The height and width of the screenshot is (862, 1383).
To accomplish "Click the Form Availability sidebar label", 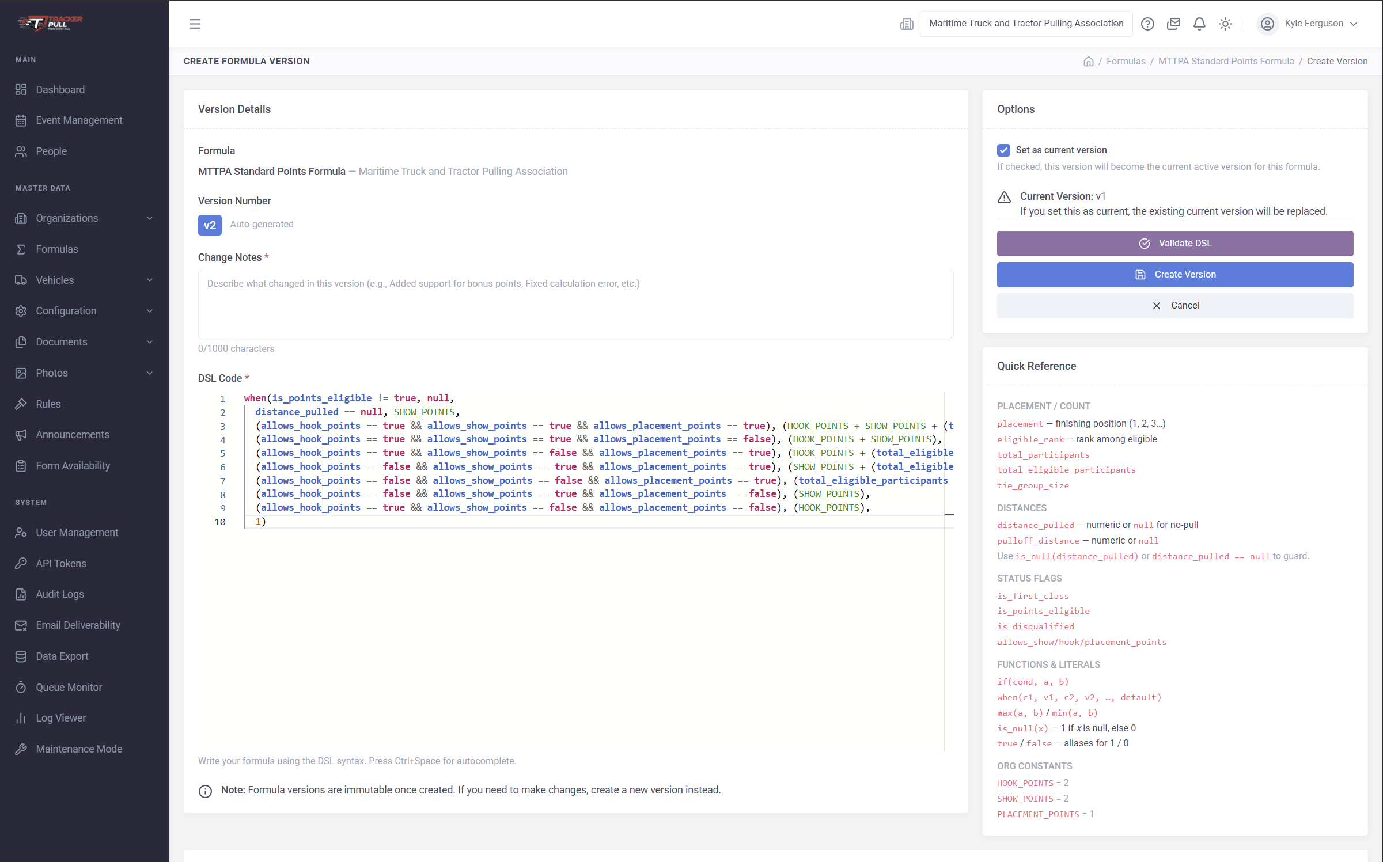I will pos(73,466).
